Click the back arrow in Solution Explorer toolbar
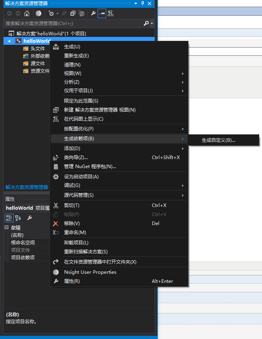The width and height of the screenshot is (262, 339). tap(9, 13)
